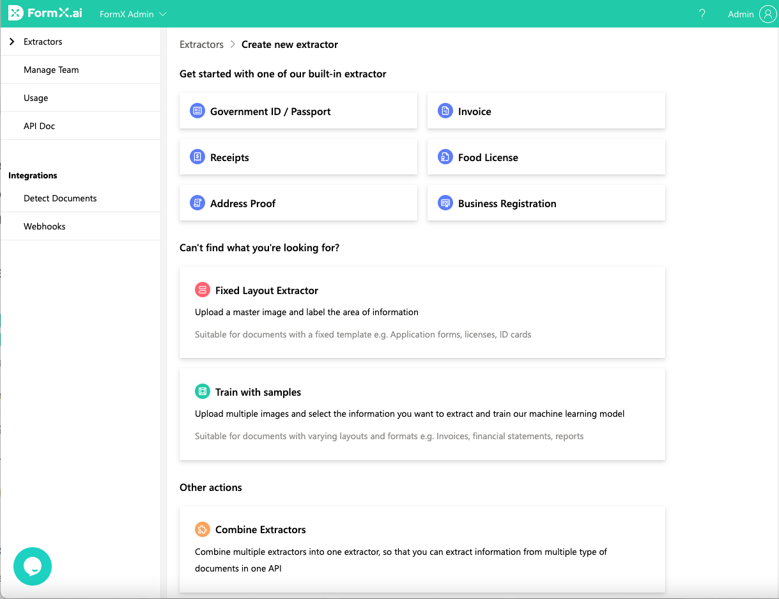Click the Government ID / Passport card icon
The width and height of the screenshot is (779, 599).
click(197, 111)
